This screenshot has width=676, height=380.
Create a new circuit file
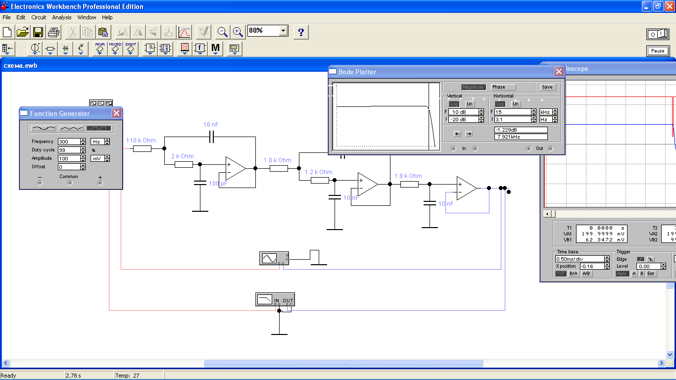point(7,32)
